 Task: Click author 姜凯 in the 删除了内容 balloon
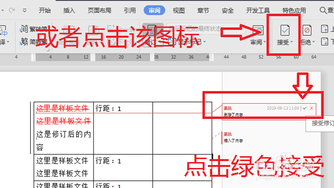(228, 108)
